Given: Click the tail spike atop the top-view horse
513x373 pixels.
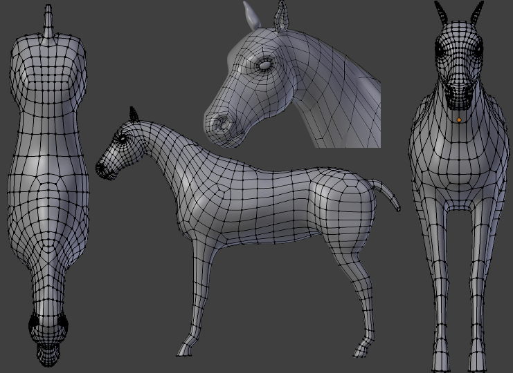Looking at the screenshot, I should pyautogui.click(x=48, y=21).
